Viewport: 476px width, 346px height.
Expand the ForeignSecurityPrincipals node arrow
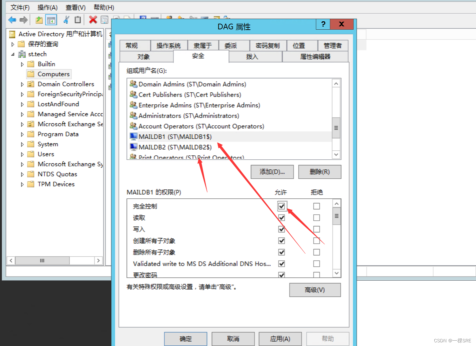pyautogui.click(x=22, y=94)
